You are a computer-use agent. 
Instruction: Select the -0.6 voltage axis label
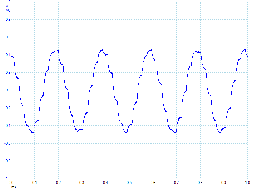pos(7,143)
